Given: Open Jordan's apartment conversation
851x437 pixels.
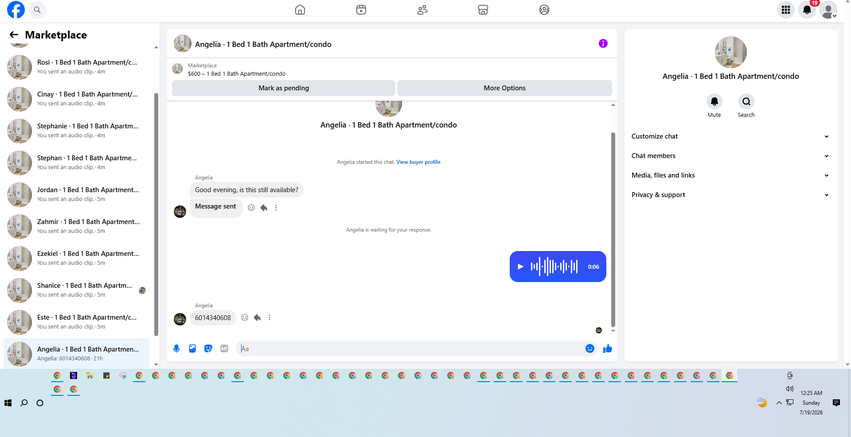Looking at the screenshot, I should click(x=76, y=195).
